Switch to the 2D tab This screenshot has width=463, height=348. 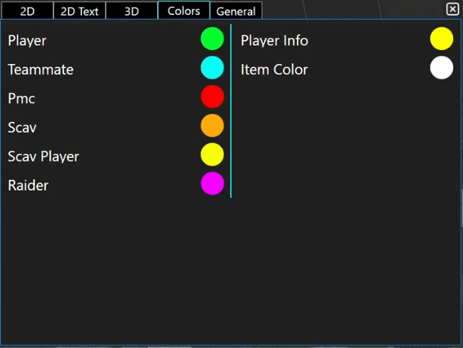click(x=27, y=10)
